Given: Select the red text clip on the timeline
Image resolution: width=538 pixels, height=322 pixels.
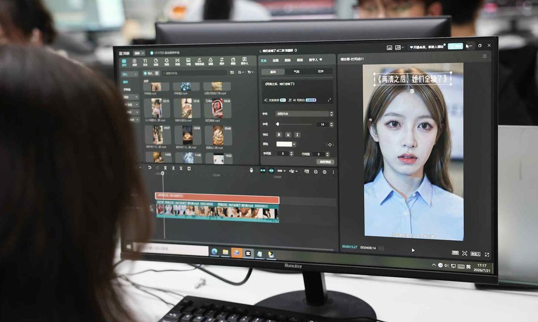Looking at the screenshot, I should point(217,198).
